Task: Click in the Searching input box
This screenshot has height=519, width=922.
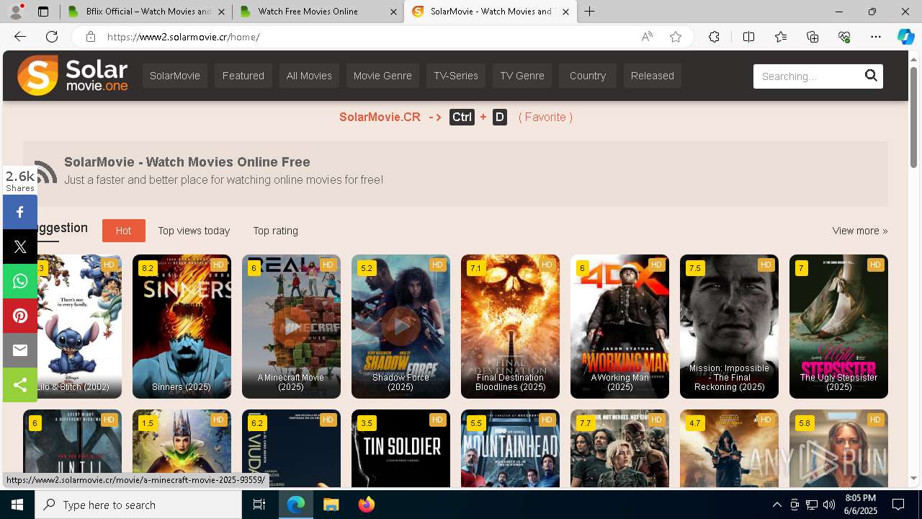Action: (x=807, y=76)
